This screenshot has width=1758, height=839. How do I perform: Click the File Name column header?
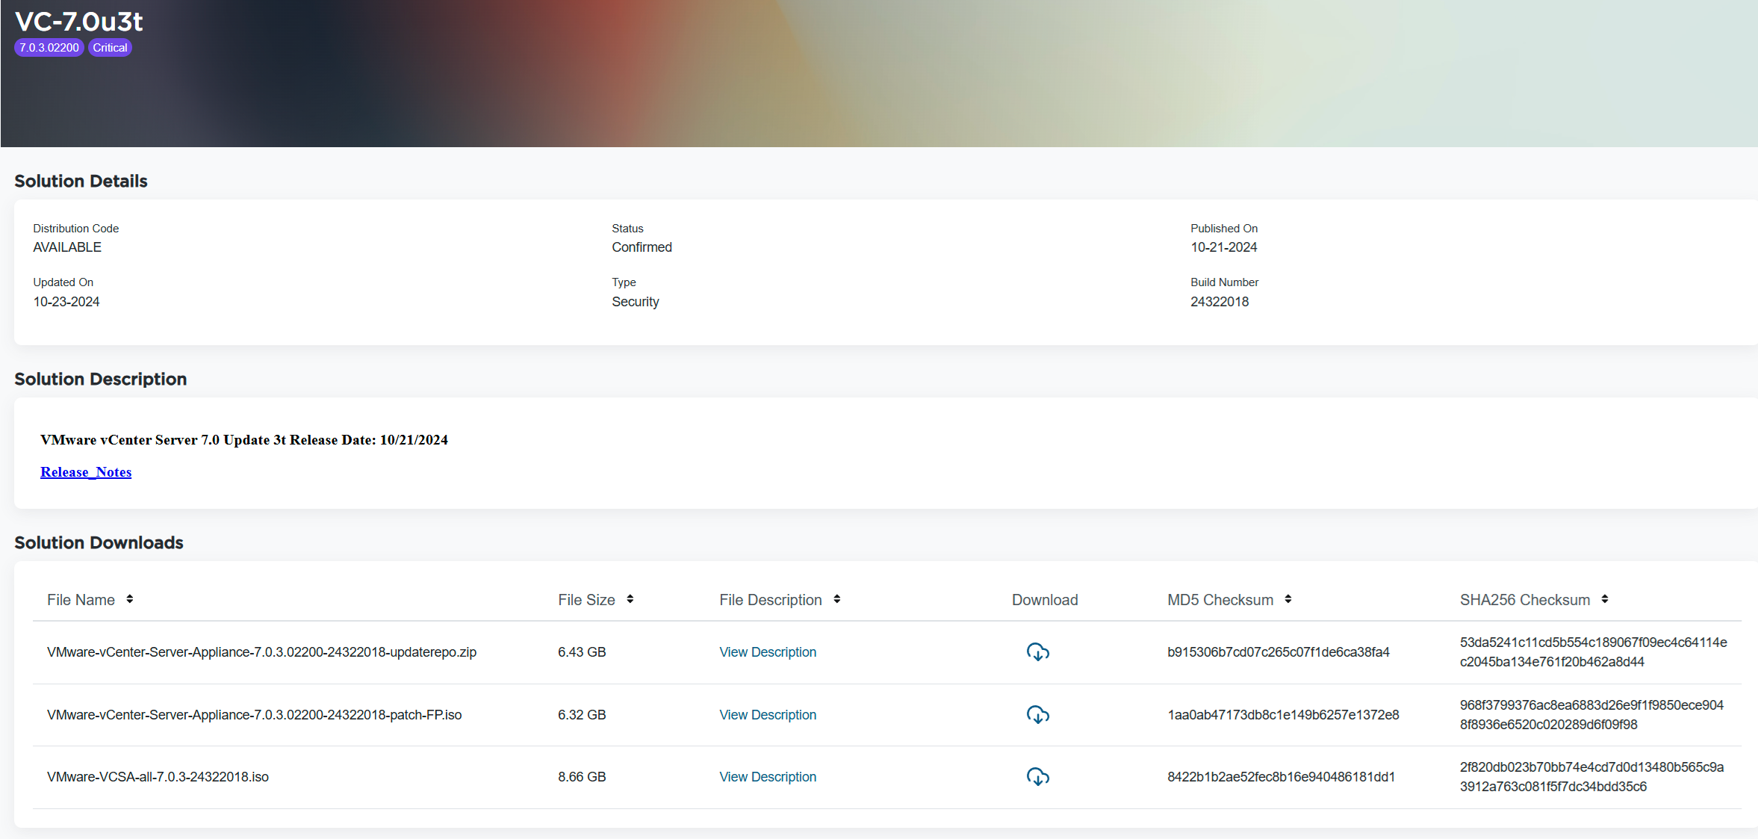[81, 600]
